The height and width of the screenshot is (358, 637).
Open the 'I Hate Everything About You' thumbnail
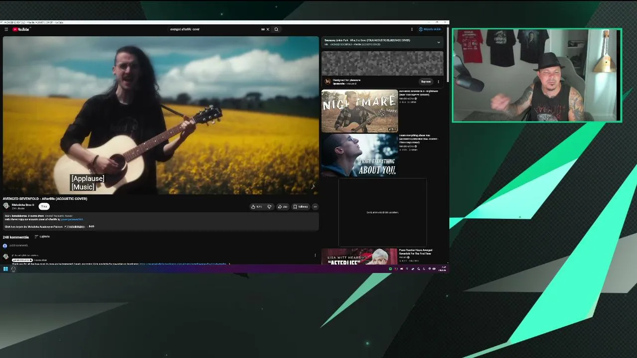click(x=360, y=155)
